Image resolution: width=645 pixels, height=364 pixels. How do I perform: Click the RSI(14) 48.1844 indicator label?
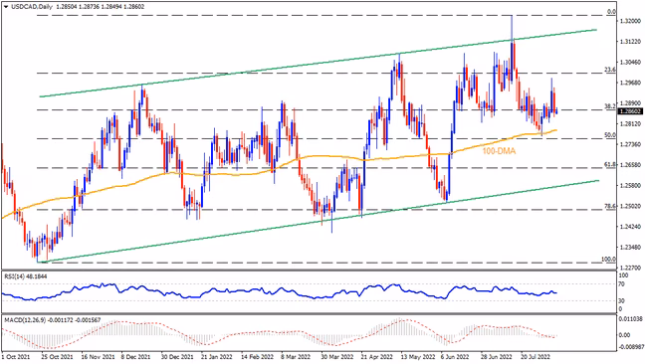(x=26, y=276)
